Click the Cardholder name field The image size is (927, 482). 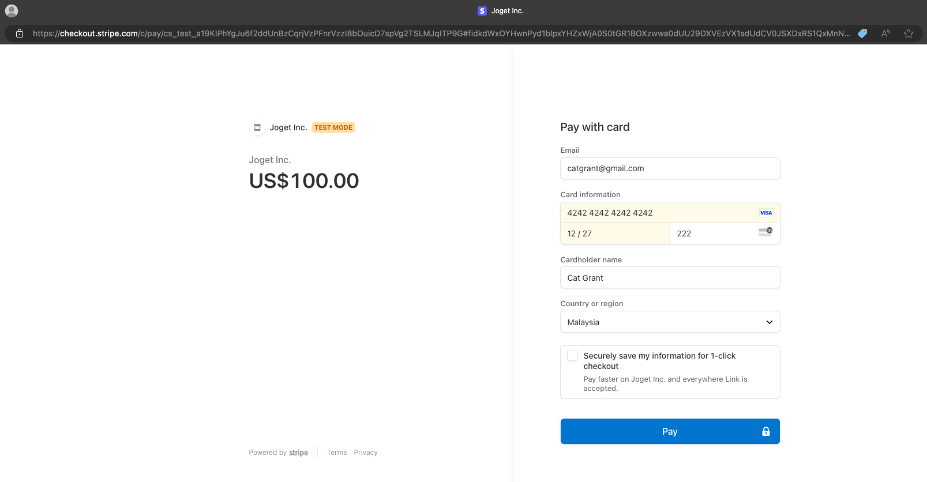[670, 278]
